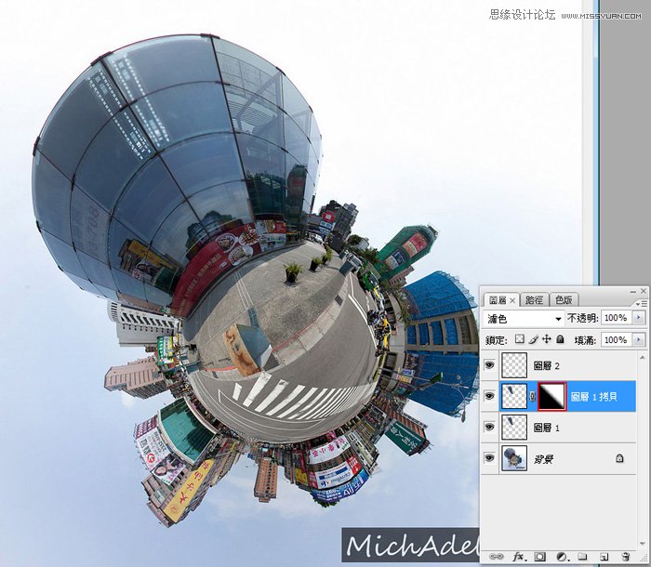Toggle lock position move icon
The height and width of the screenshot is (567, 651).
pos(547,340)
